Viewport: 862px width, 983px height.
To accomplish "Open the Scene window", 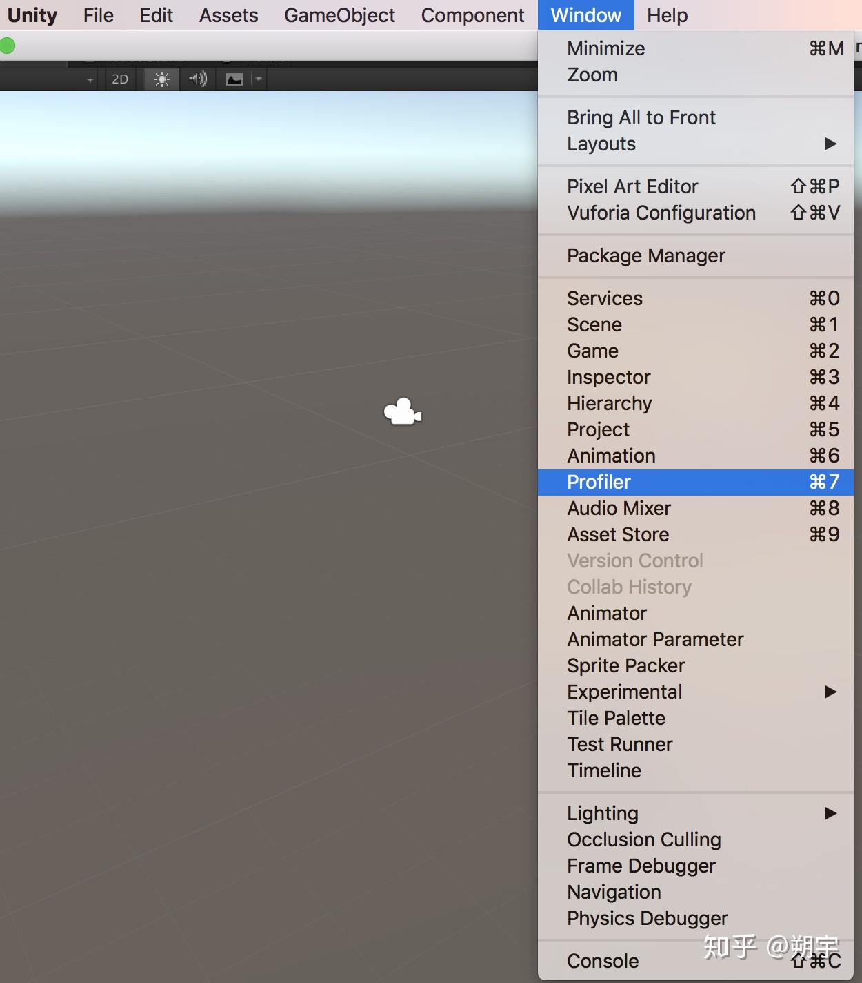I will [696, 324].
